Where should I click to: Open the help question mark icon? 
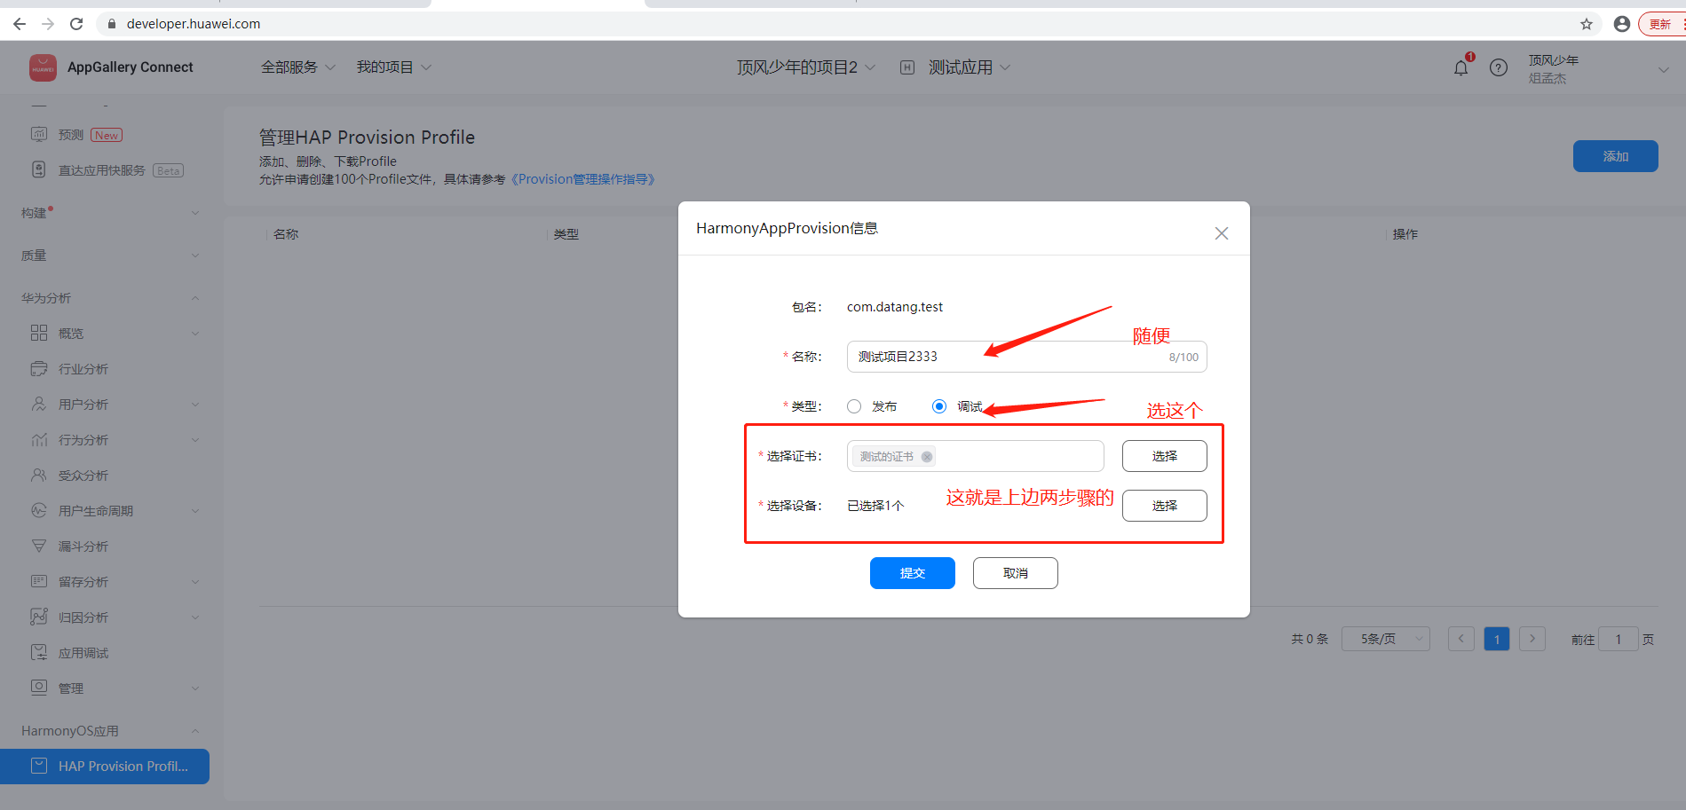(x=1499, y=67)
